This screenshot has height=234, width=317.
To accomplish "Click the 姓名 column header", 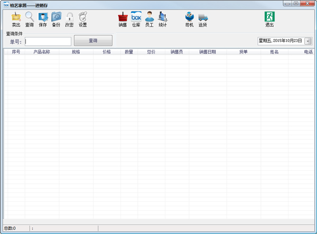I will point(274,52).
